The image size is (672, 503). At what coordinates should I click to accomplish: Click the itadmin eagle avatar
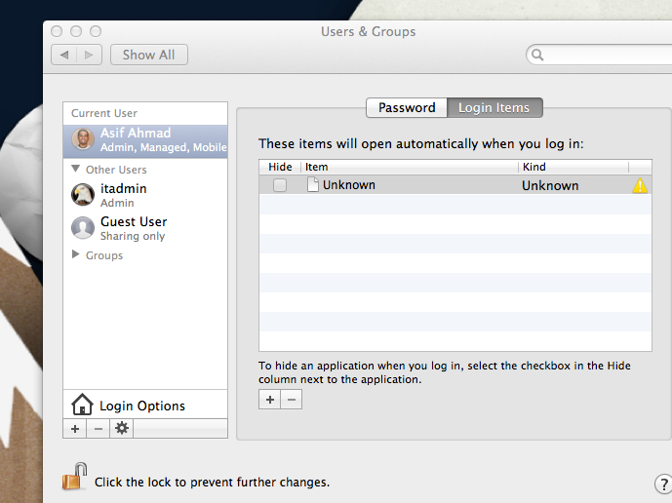(x=83, y=195)
